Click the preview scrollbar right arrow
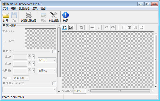Image resolution: width=160 pixels, height=101 pixels. click(152, 91)
